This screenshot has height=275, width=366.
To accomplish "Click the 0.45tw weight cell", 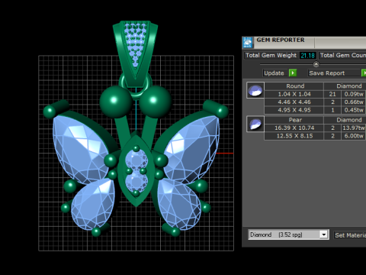I will [354, 110].
